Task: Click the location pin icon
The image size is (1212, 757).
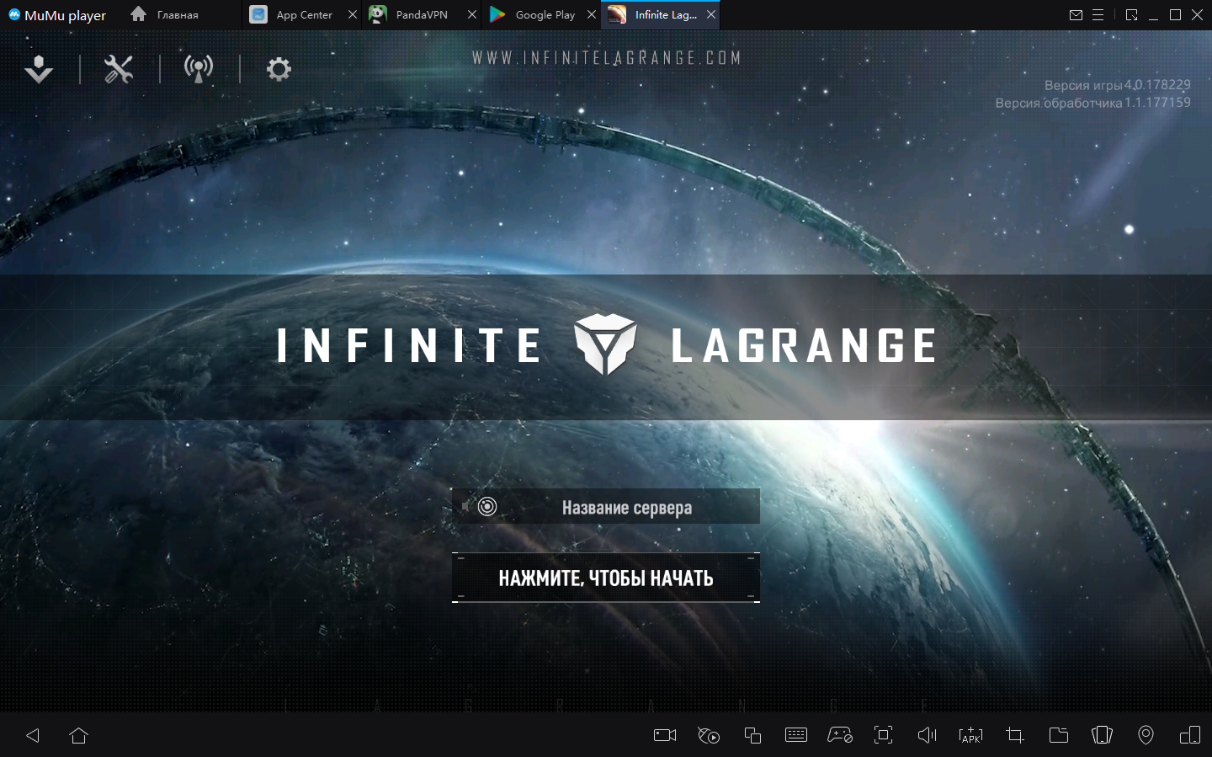Action: coord(1146,735)
